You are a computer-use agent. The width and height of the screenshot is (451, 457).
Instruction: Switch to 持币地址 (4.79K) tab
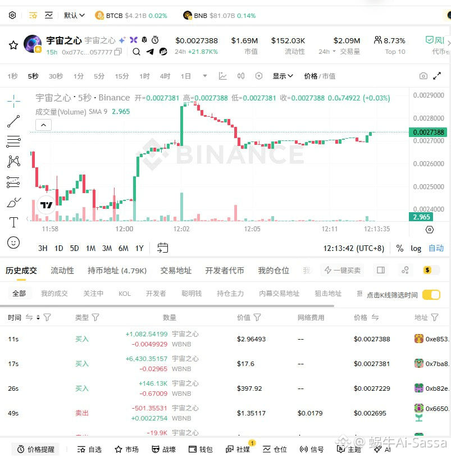pos(117,271)
